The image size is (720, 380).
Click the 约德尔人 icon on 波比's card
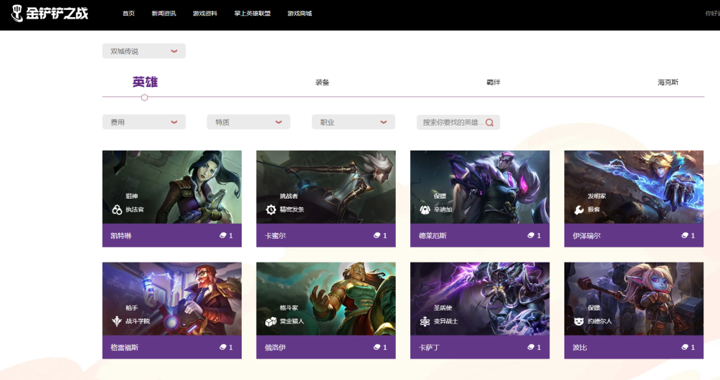pyautogui.click(x=579, y=321)
